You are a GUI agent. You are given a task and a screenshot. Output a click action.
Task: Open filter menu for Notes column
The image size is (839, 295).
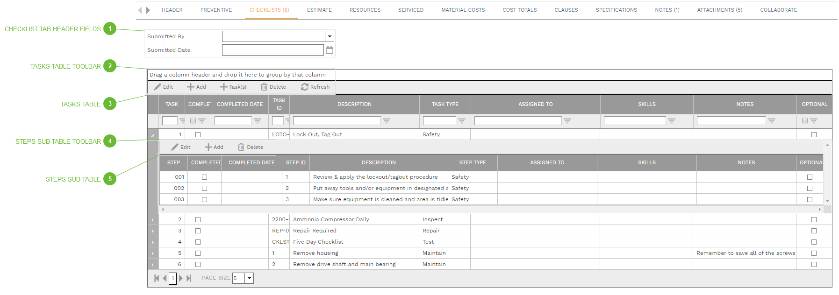[772, 121]
